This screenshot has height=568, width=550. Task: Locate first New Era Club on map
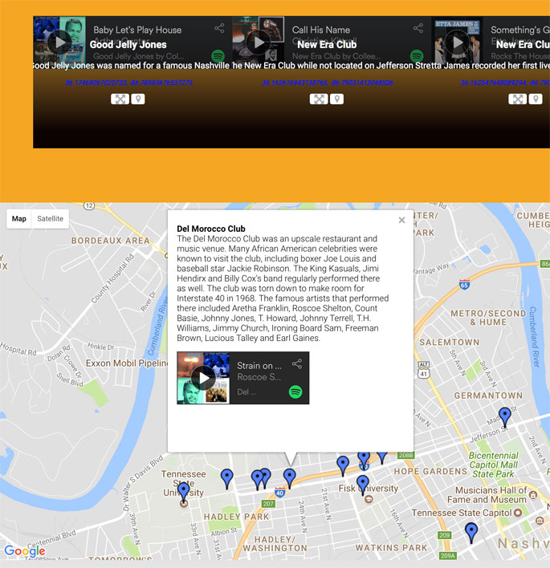pyautogui.click(x=337, y=99)
